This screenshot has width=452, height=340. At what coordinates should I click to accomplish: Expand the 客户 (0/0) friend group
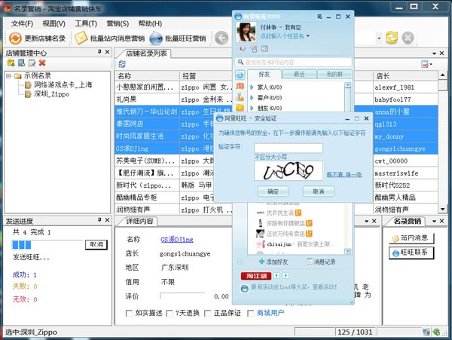[x=252, y=98]
